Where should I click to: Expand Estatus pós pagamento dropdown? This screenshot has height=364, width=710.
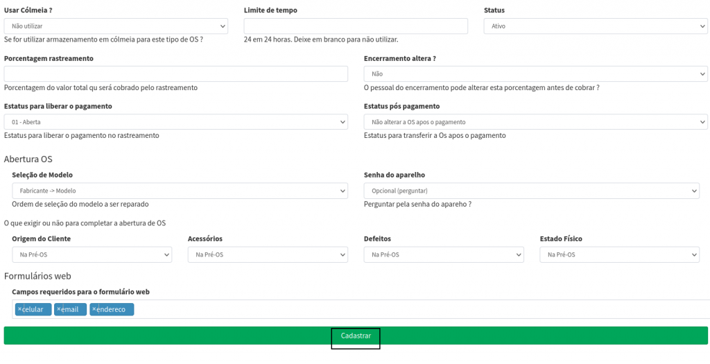point(535,122)
